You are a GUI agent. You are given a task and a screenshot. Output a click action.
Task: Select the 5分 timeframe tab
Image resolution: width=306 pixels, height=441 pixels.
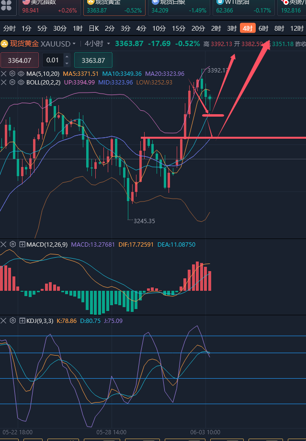(42, 28)
